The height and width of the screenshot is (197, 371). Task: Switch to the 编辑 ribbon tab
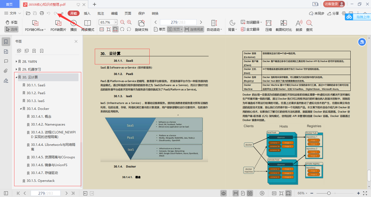[114, 13]
